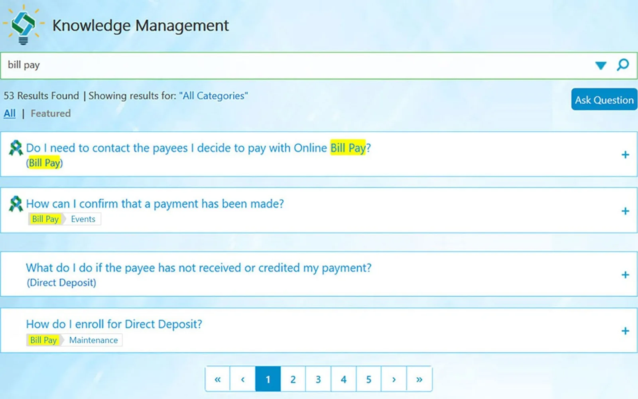Go to page 3 of results

[318, 379]
